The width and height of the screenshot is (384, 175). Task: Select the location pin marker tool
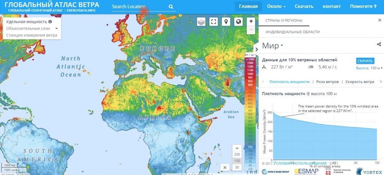point(226,22)
